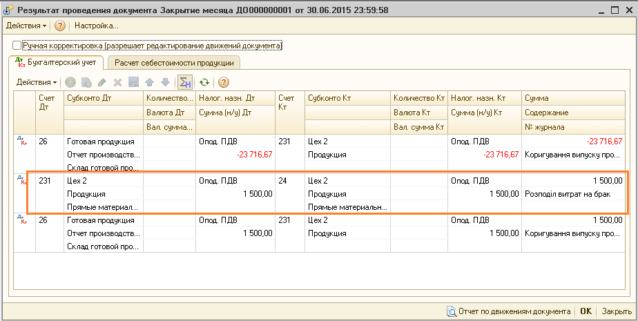Select last row Готовая продукция cell
The image size is (638, 321).
pos(104,220)
